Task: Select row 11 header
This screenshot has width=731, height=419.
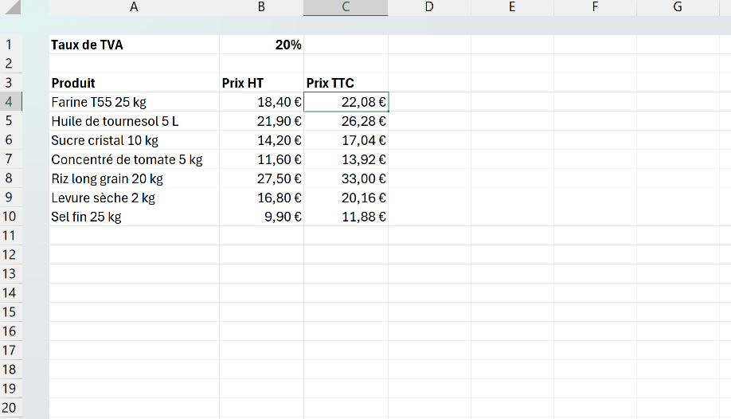Action: coord(11,236)
